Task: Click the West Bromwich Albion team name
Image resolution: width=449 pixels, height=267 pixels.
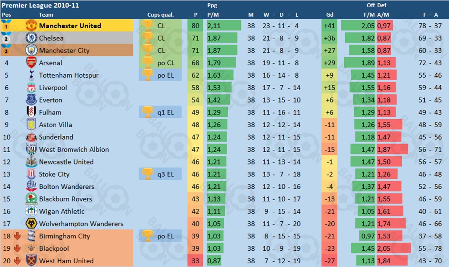Action: click(x=74, y=149)
